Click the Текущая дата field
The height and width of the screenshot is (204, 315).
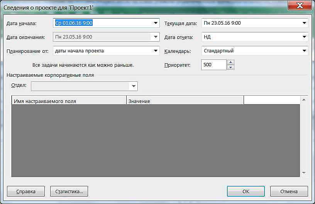[251, 23]
